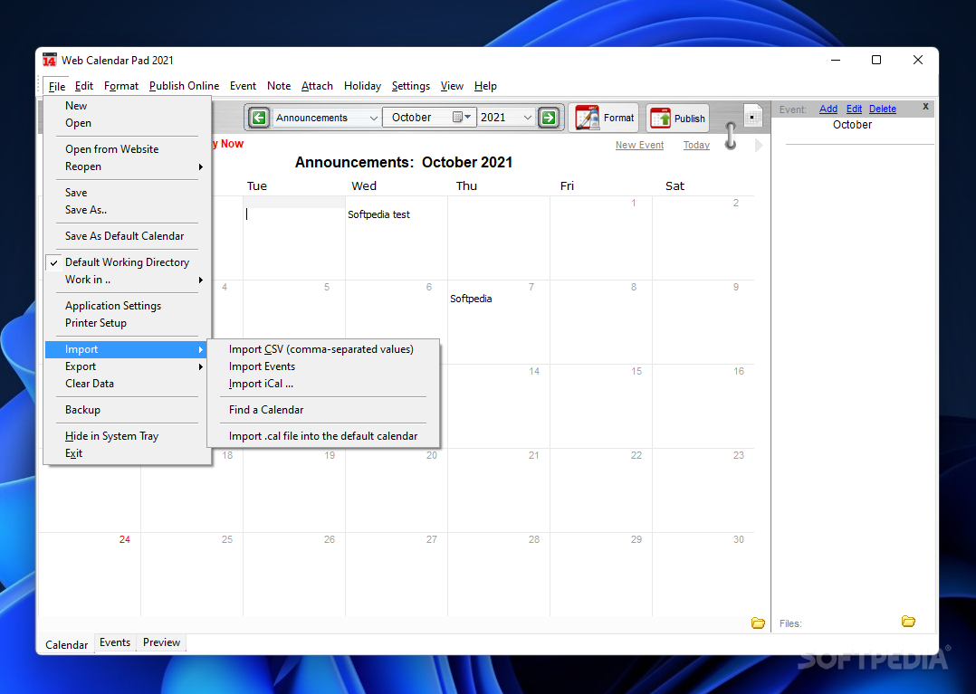Click the mini calendar page icon
976x694 pixels.
(752, 117)
